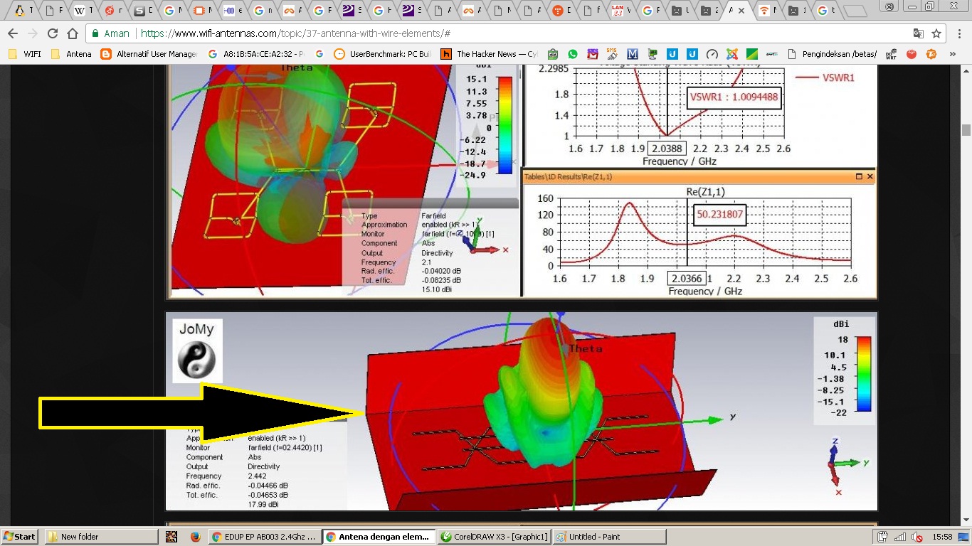Click the muted volume tray icon
The width and height of the screenshot is (972, 546).
click(918, 537)
